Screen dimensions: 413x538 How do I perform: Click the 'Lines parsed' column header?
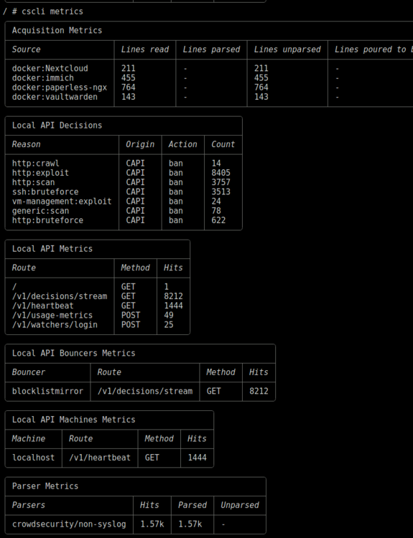tap(211, 49)
